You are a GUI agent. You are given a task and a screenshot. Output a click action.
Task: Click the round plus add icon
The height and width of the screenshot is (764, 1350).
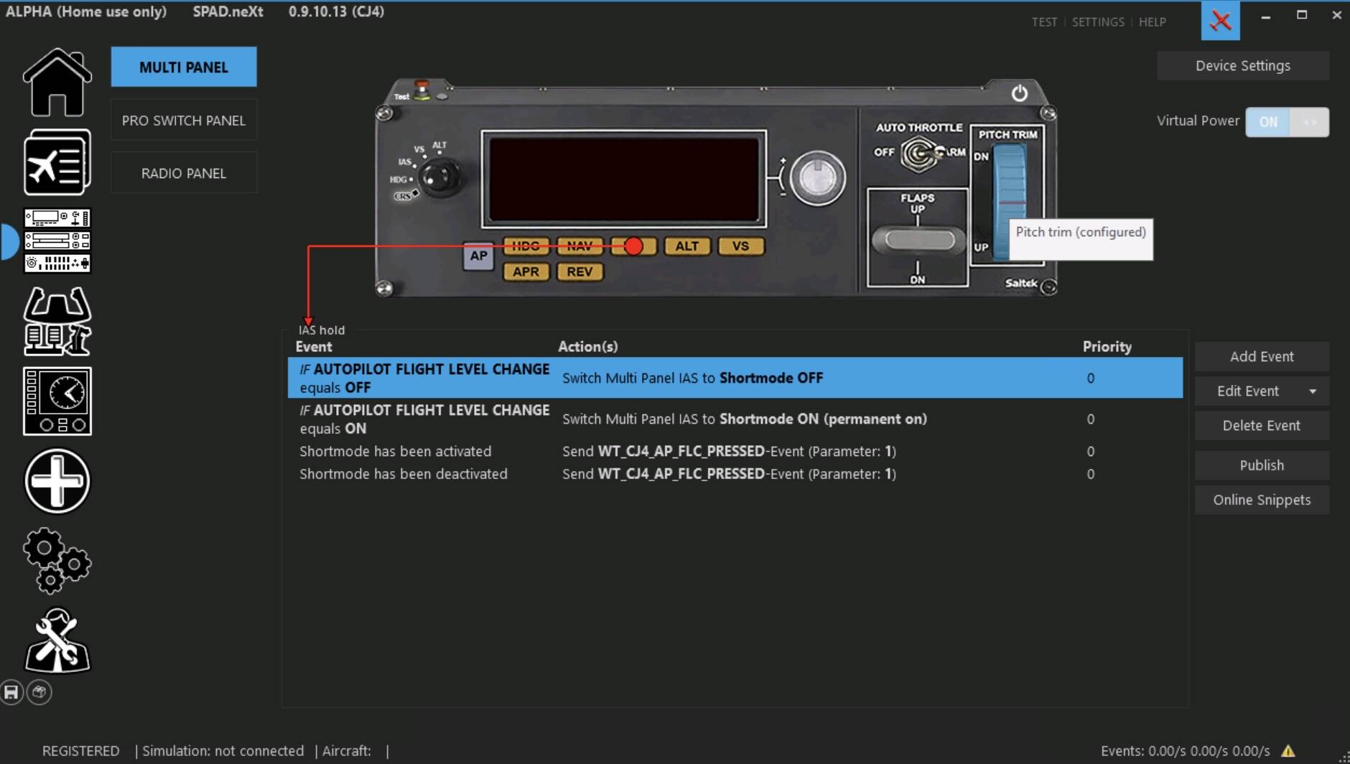tap(57, 481)
